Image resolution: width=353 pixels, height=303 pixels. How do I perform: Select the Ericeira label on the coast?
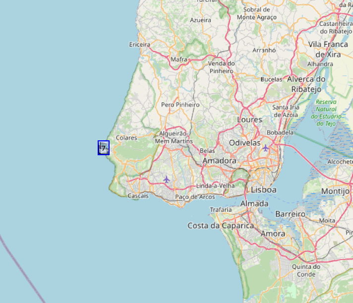click(x=140, y=45)
